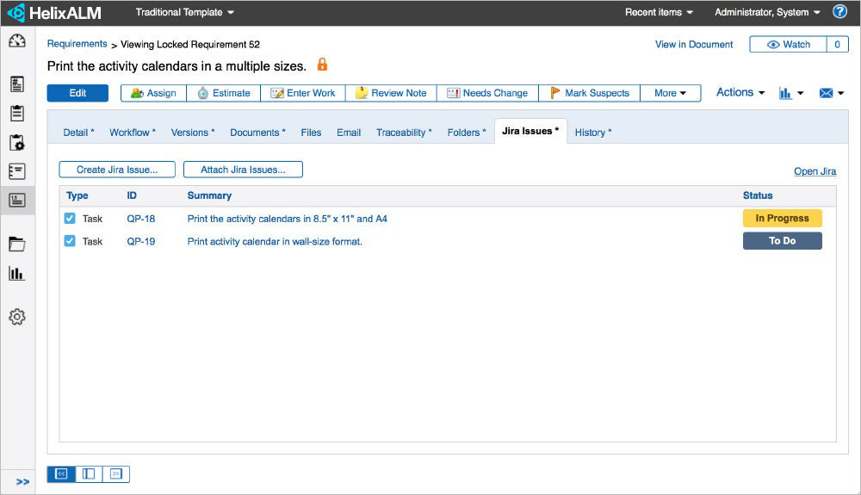This screenshot has width=861, height=495.
Task: Open summary link for wall-size format
Action: point(275,241)
